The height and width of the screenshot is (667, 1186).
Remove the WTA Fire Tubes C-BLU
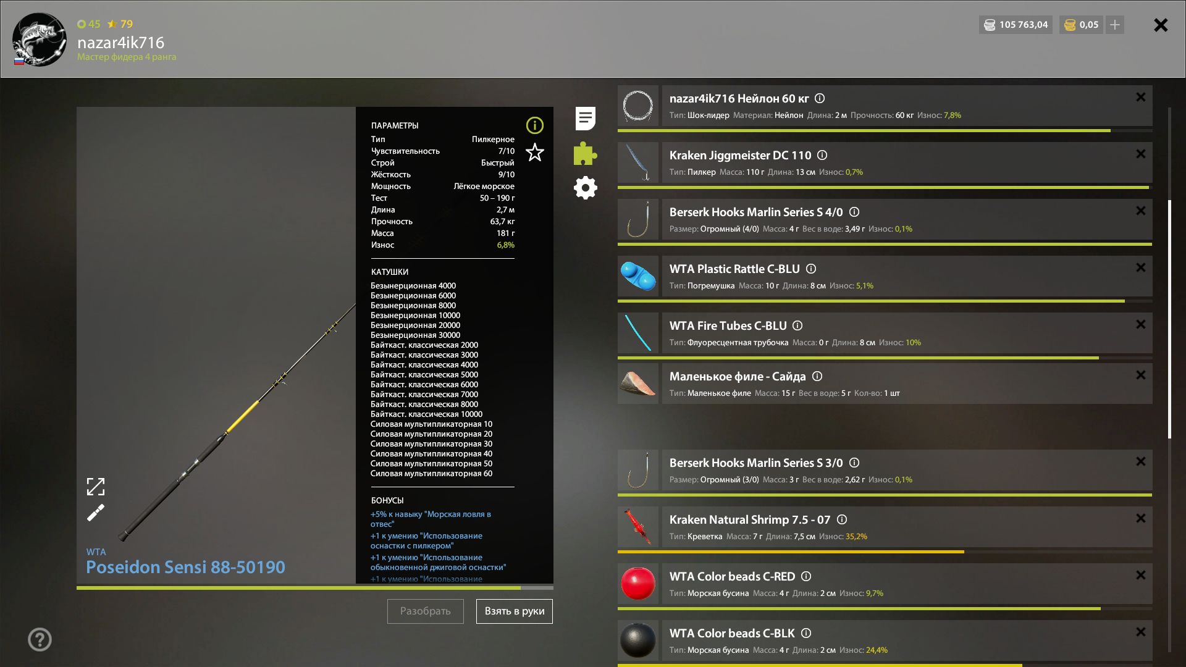coord(1140,325)
